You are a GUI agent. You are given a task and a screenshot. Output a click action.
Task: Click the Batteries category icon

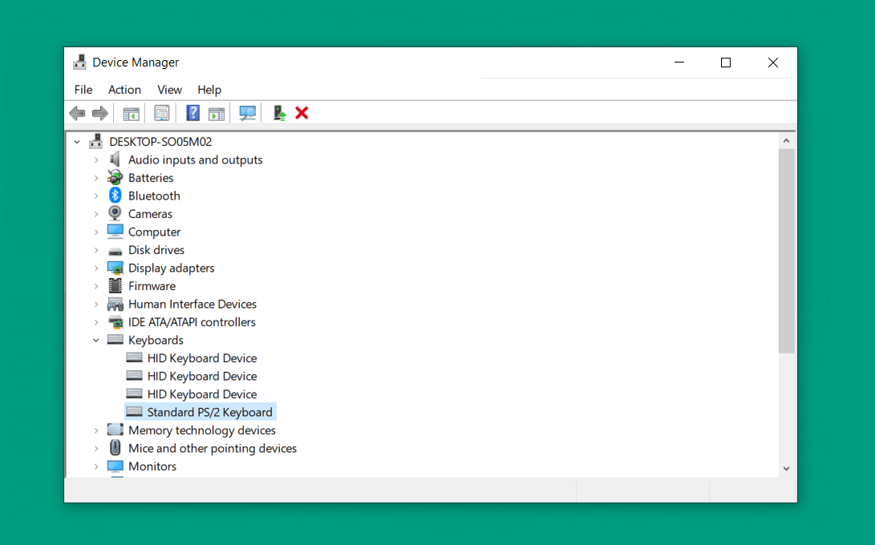115,177
